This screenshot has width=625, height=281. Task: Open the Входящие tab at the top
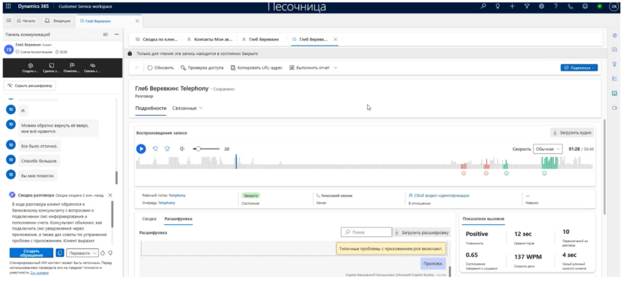click(60, 21)
